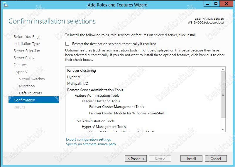
Task: Click the scroll down arrow in features list
Action: pos(223,130)
